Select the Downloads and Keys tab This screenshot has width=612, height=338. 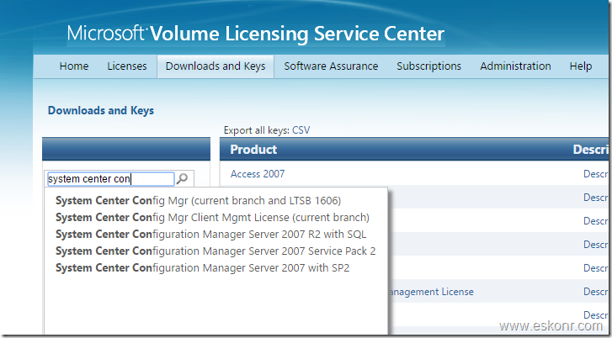tap(216, 66)
